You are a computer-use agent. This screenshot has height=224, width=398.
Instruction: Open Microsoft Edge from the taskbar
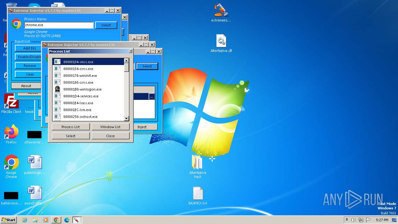pos(67,220)
